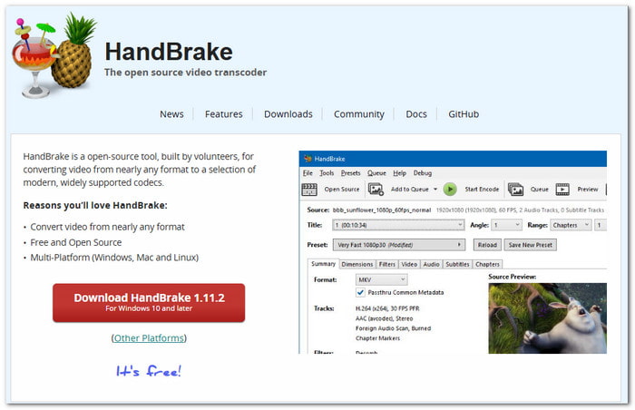Screen dimensions: 635x410
Task: Click the HandBrake app icon in title bar
Action: tap(308, 159)
